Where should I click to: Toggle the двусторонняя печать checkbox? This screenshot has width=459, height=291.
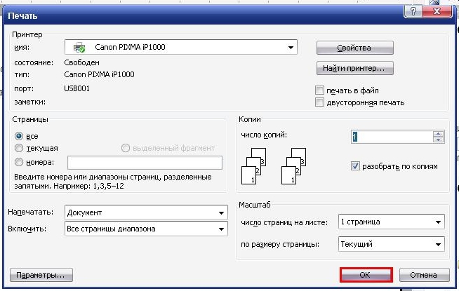(x=320, y=102)
